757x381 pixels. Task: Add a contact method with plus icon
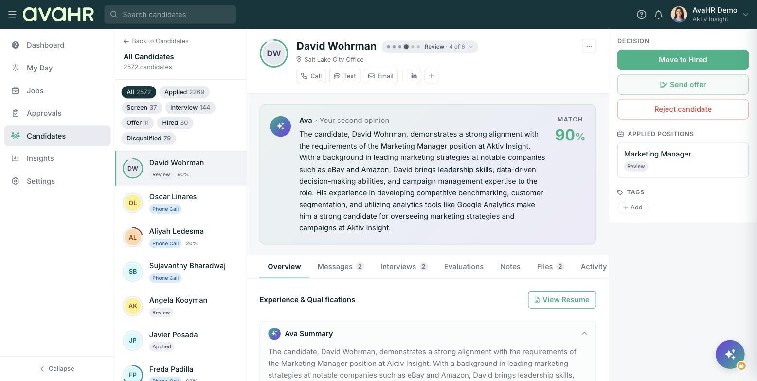[432, 76]
